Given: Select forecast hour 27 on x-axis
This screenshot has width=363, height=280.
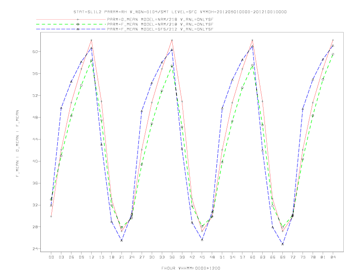Looking at the screenshot, I should pyautogui.click(x=142, y=257).
